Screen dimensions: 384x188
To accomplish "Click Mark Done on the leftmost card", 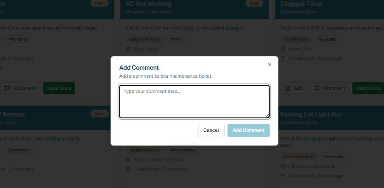I will [x=59, y=88].
